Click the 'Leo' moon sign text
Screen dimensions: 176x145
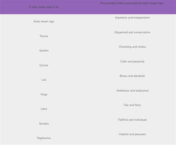pyautogui.click(x=44, y=80)
